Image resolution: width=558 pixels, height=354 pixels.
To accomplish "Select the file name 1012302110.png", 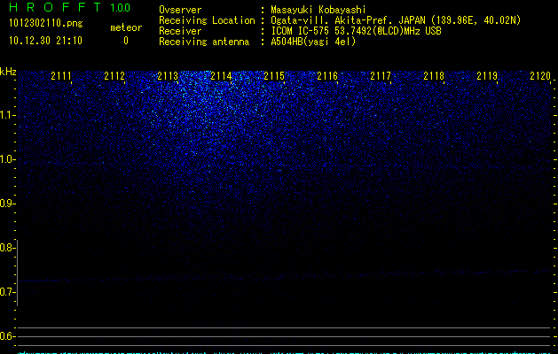I will coord(46,24).
